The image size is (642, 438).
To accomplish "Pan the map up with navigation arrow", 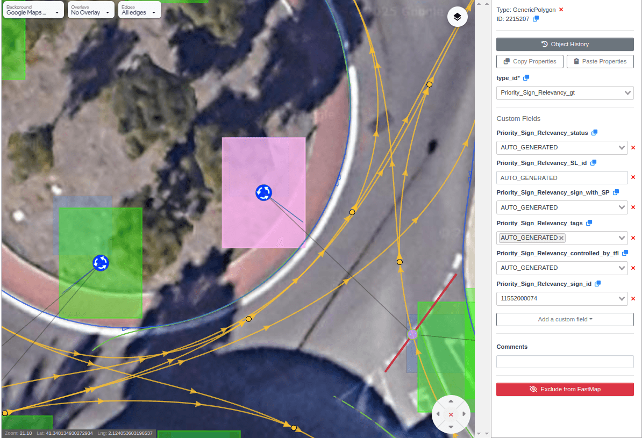I will pos(451,401).
